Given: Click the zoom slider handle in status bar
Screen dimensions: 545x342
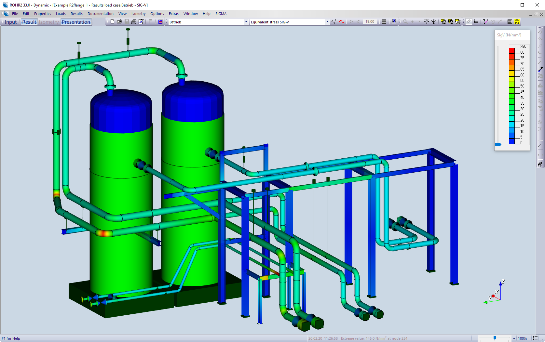Looking at the screenshot, I should [x=495, y=338].
